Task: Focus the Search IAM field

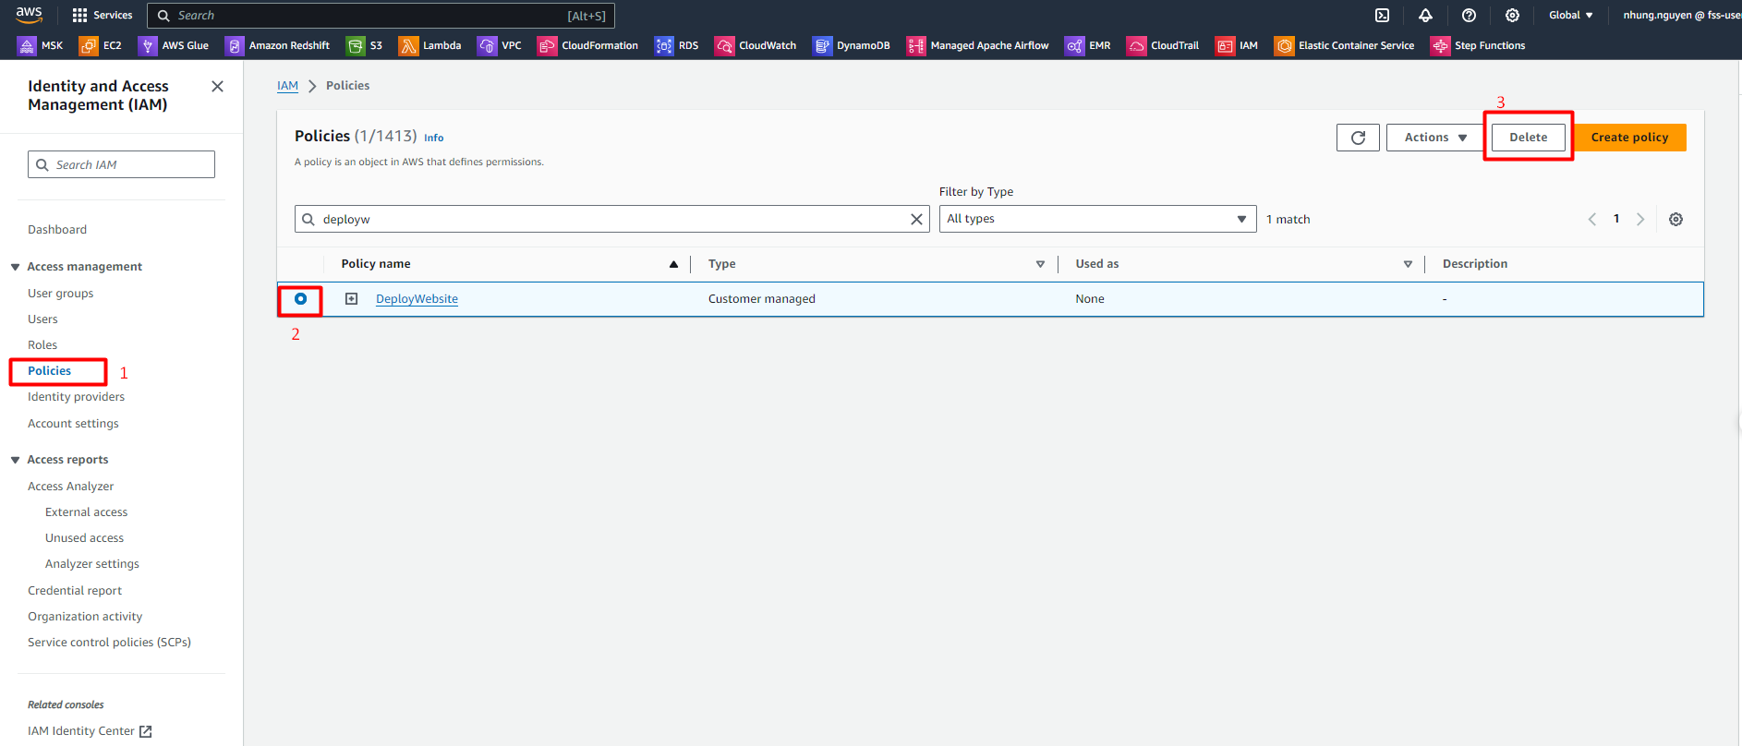Action: click(121, 164)
